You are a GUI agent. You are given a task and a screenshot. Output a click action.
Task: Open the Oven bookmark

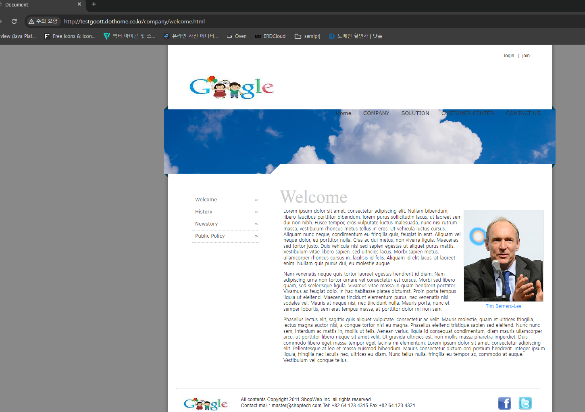point(237,36)
